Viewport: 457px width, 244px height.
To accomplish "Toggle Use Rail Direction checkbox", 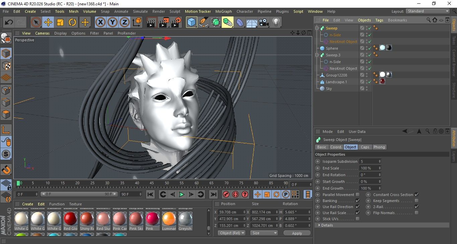I will click(x=357, y=207).
